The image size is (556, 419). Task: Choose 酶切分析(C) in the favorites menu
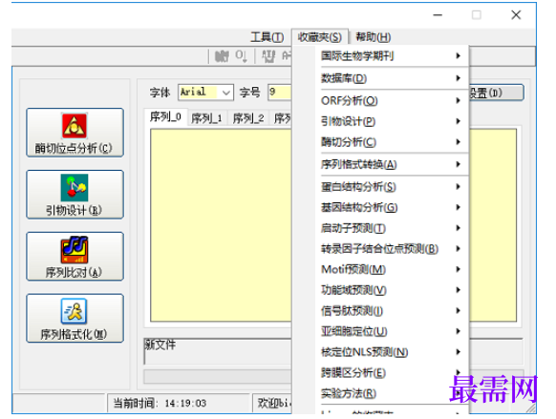(x=392, y=142)
